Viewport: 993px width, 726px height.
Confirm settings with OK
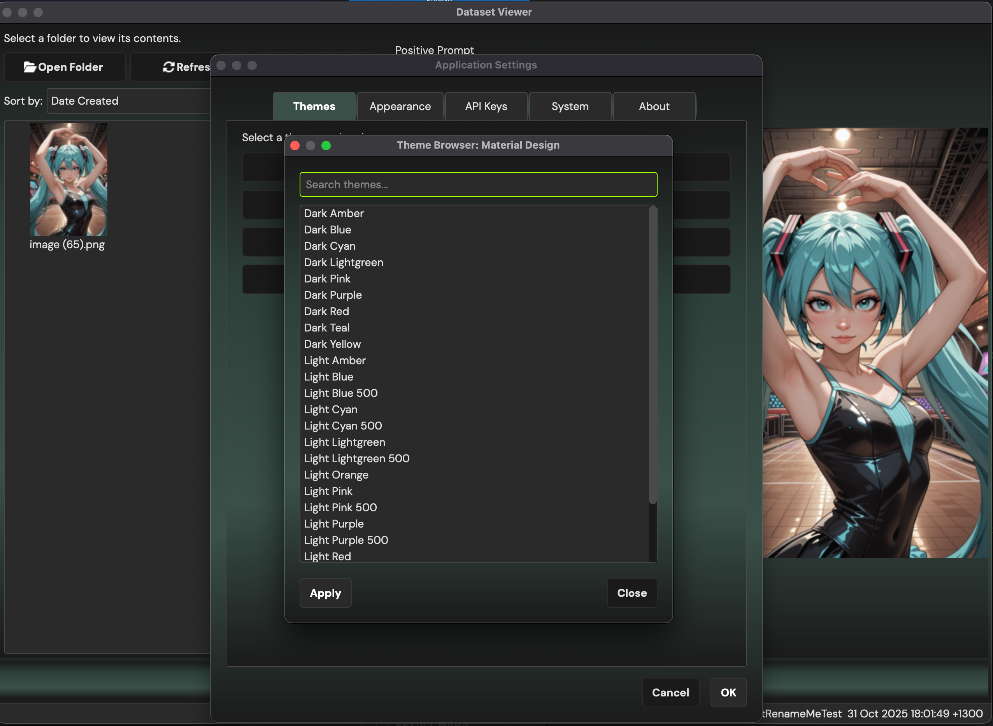coord(728,693)
